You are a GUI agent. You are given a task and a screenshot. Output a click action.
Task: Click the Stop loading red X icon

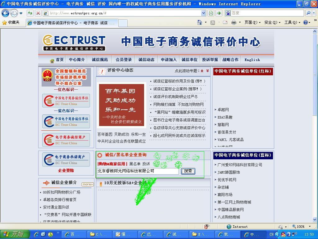(x=38, y=13)
